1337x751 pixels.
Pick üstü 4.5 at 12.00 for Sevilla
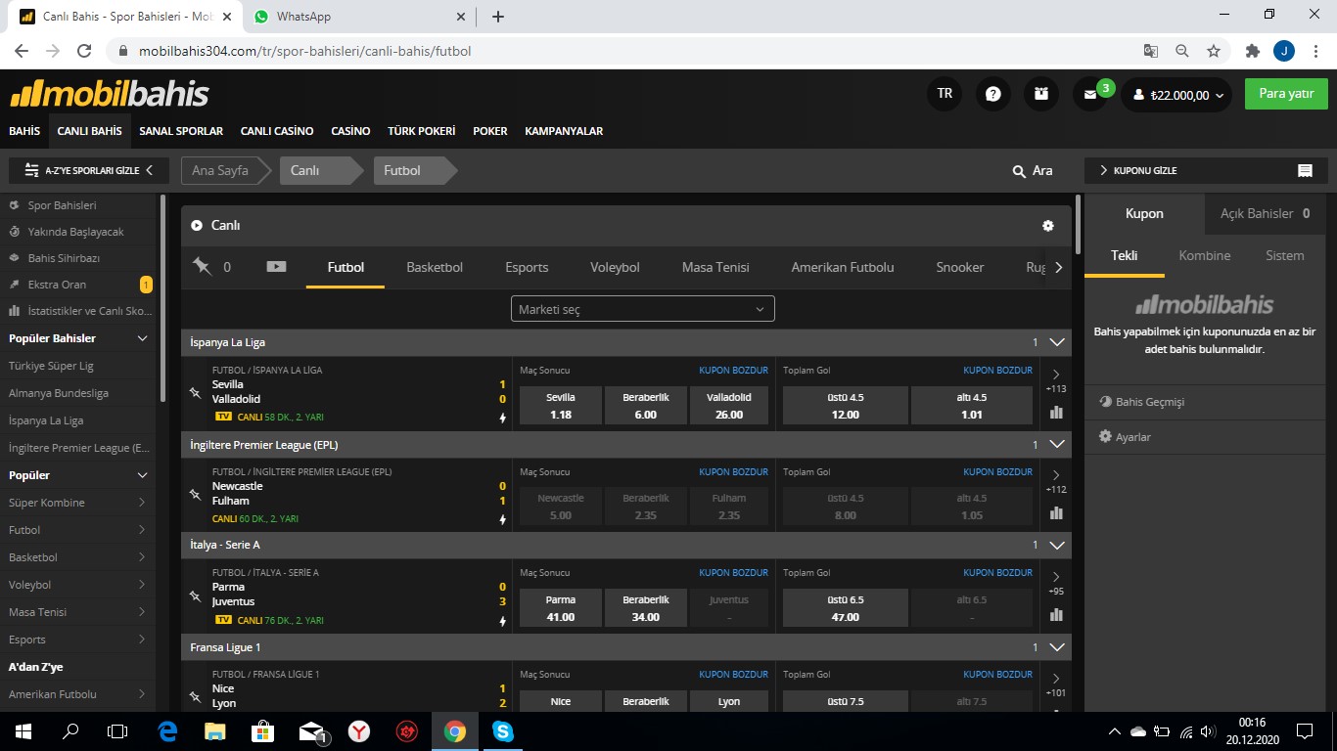coord(846,406)
